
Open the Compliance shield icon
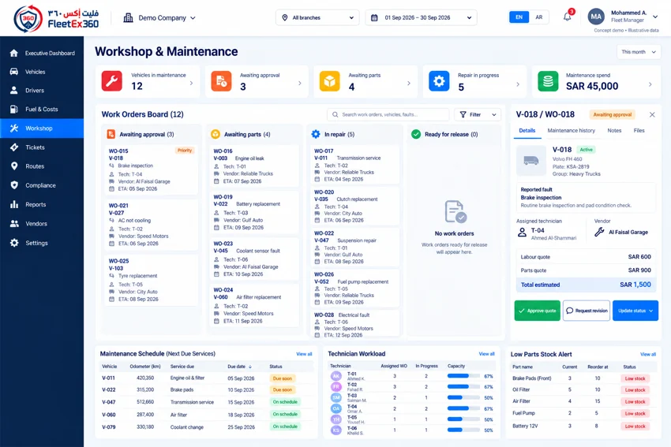pos(14,185)
